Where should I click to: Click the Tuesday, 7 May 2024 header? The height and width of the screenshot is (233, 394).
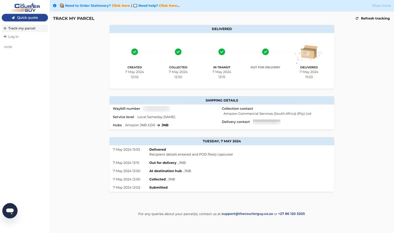[x=222, y=141]
